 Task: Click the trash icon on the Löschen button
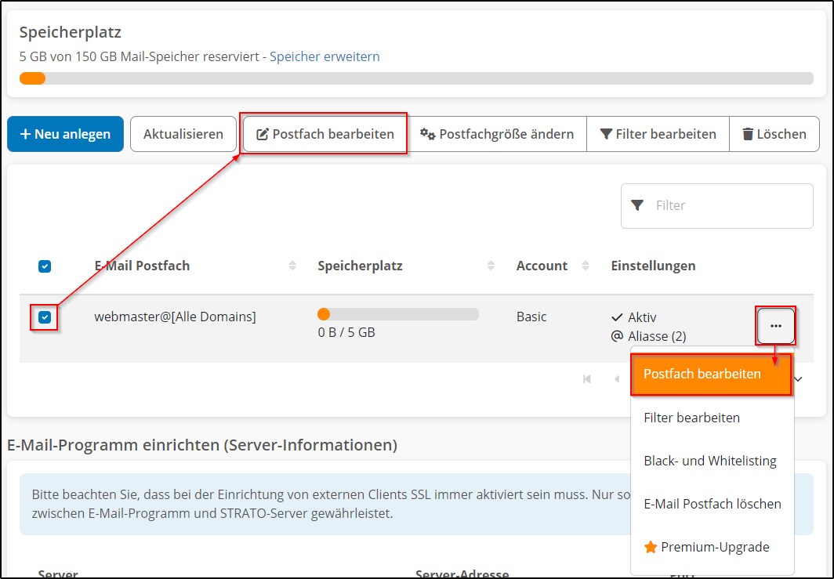(x=749, y=133)
